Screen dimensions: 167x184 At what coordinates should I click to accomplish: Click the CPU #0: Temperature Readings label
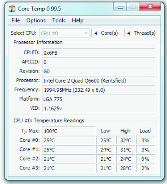[49, 121]
